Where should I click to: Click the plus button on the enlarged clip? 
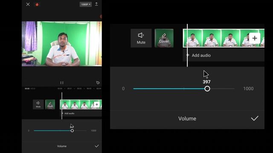click(255, 38)
